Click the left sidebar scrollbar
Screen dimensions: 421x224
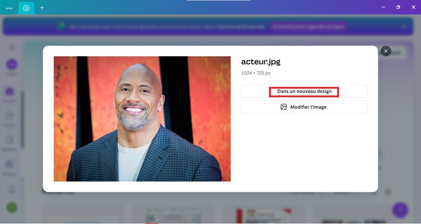(22, 121)
